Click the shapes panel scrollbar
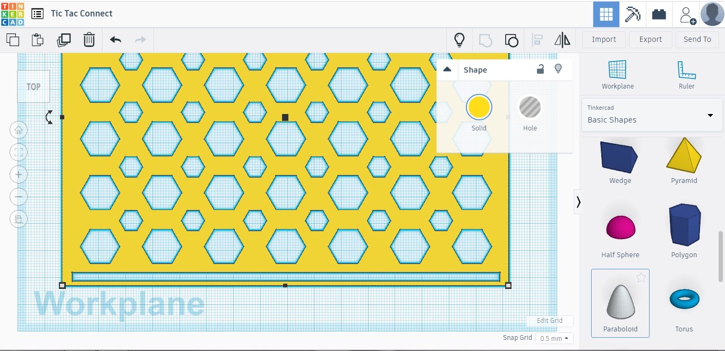This screenshot has height=351, width=725. coord(721,256)
